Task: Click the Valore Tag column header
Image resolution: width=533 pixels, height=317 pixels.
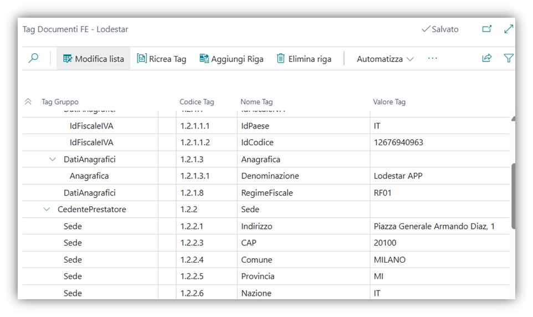Action: (x=389, y=102)
